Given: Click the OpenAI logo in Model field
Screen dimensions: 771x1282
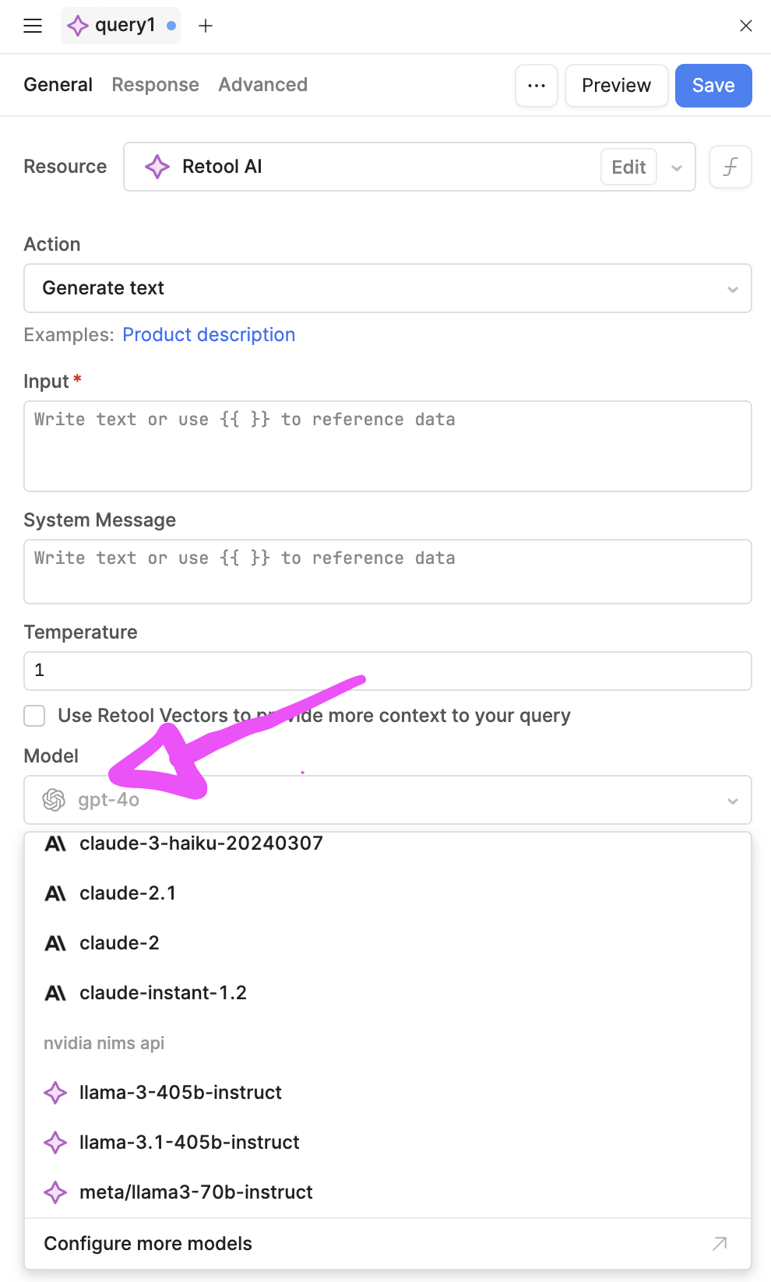Looking at the screenshot, I should pos(54,800).
